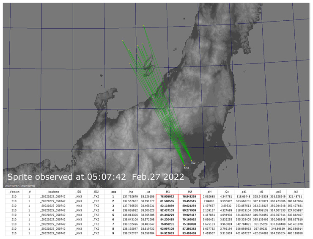
Task: Click gd1 value 383.668701
Action: 243,201
